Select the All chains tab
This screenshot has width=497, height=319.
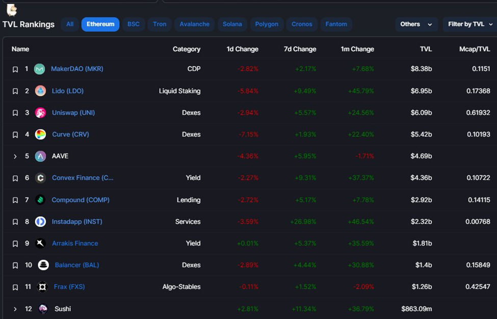point(70,24)
